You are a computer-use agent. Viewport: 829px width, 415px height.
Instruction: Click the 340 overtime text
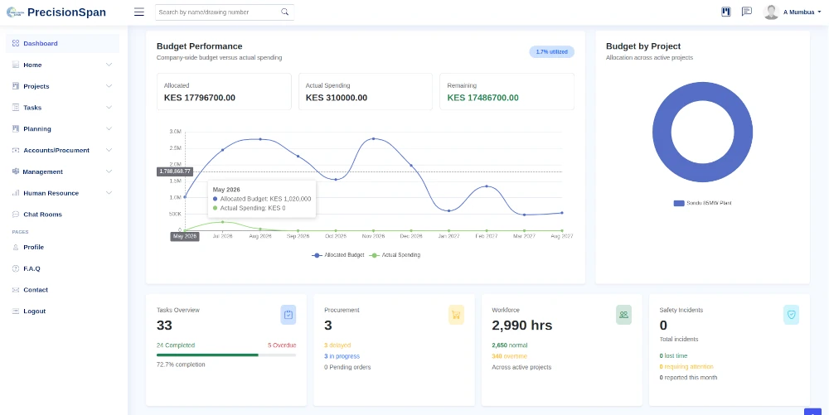(509, 356)
